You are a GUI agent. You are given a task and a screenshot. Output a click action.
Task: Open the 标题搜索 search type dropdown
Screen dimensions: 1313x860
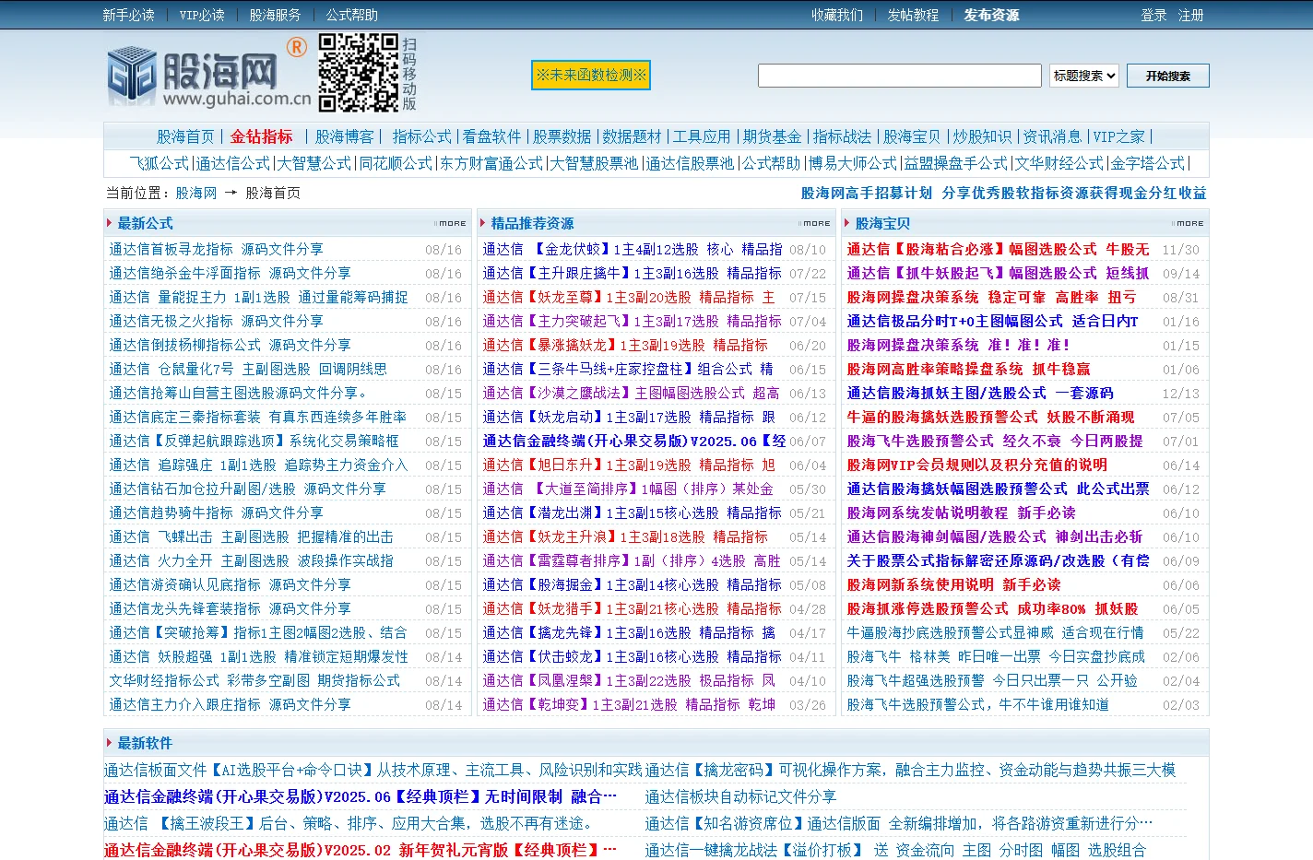click(1084, 76)
